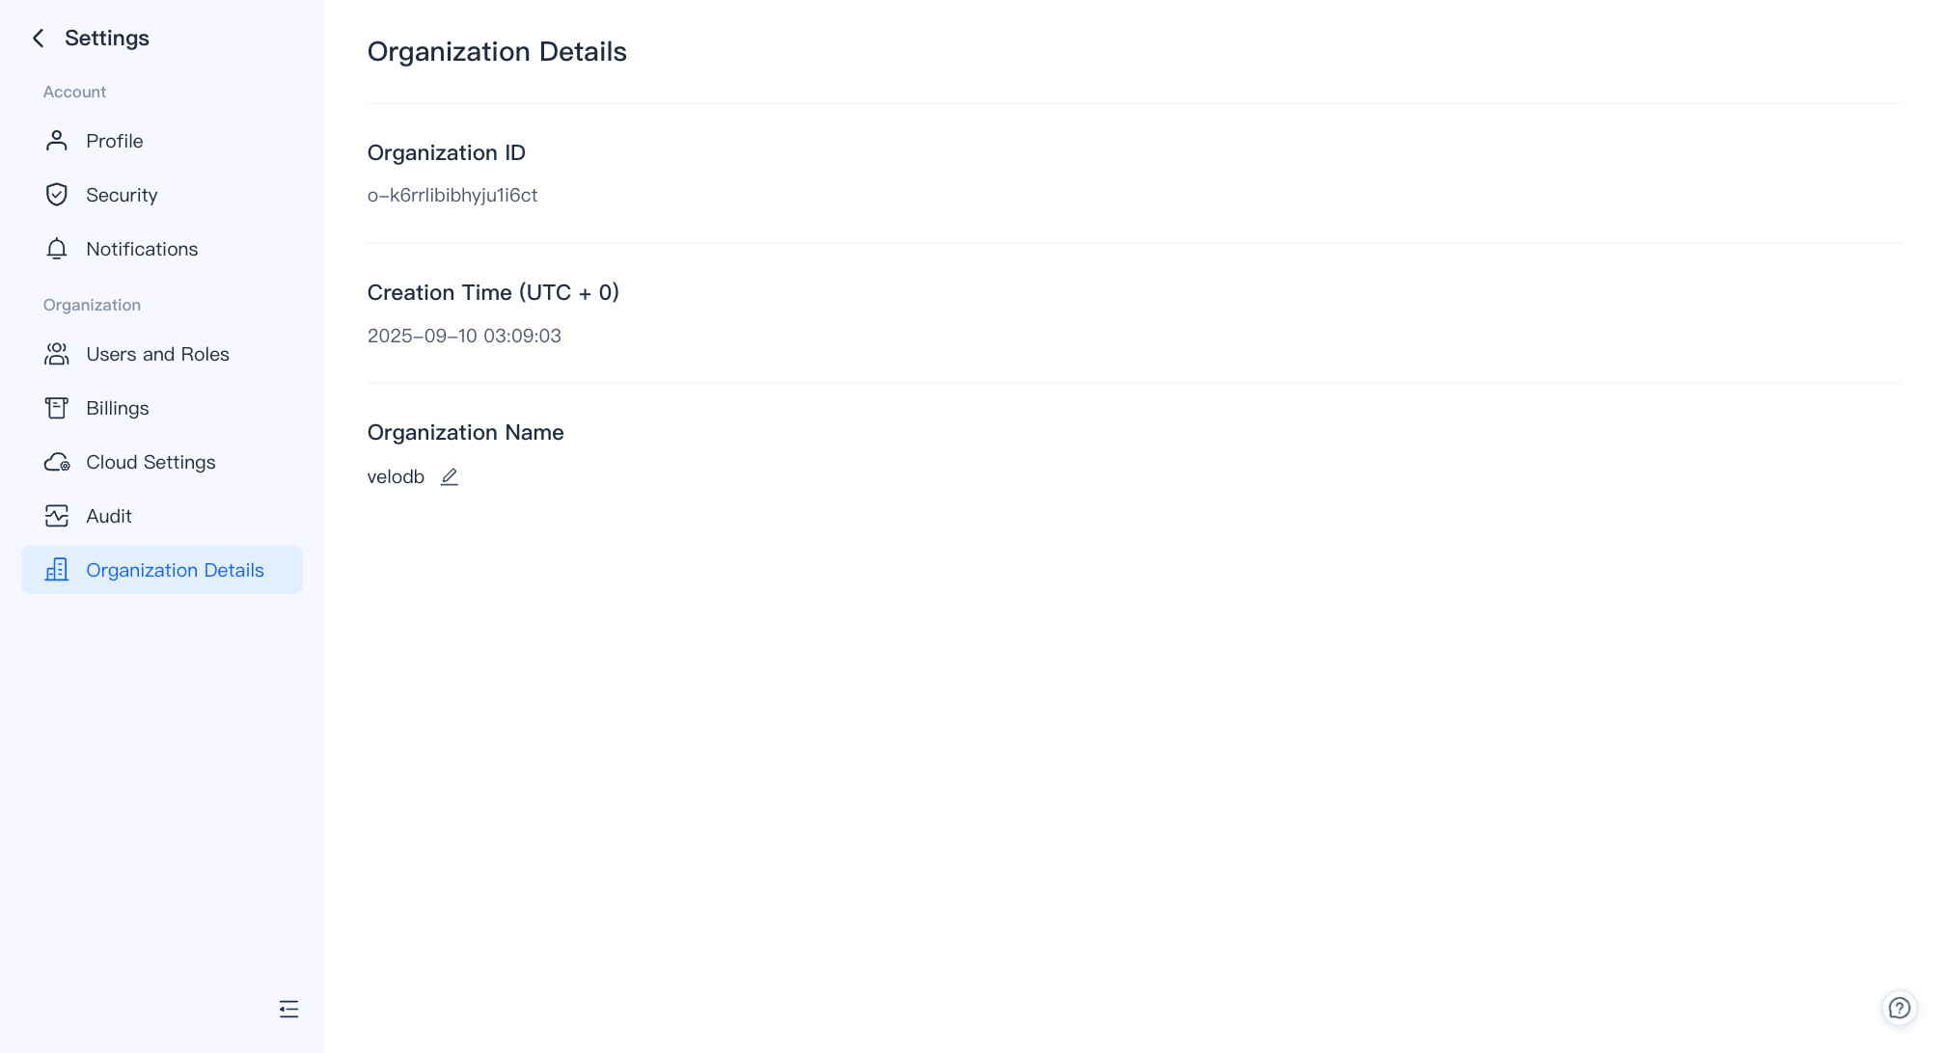Screen dimensions: 1945x1053
Task: Click the Organization Details building icon
Action: coord(57,570)
